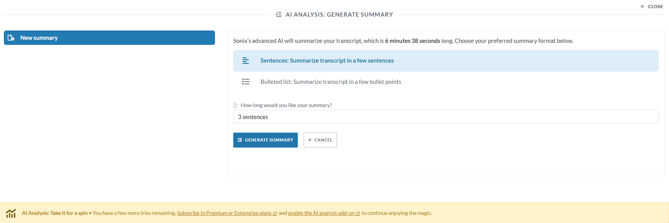This screenshot has width=669, height=223.
Task: Click the AI Analysis header list icon
Action: tap(279, 15)
